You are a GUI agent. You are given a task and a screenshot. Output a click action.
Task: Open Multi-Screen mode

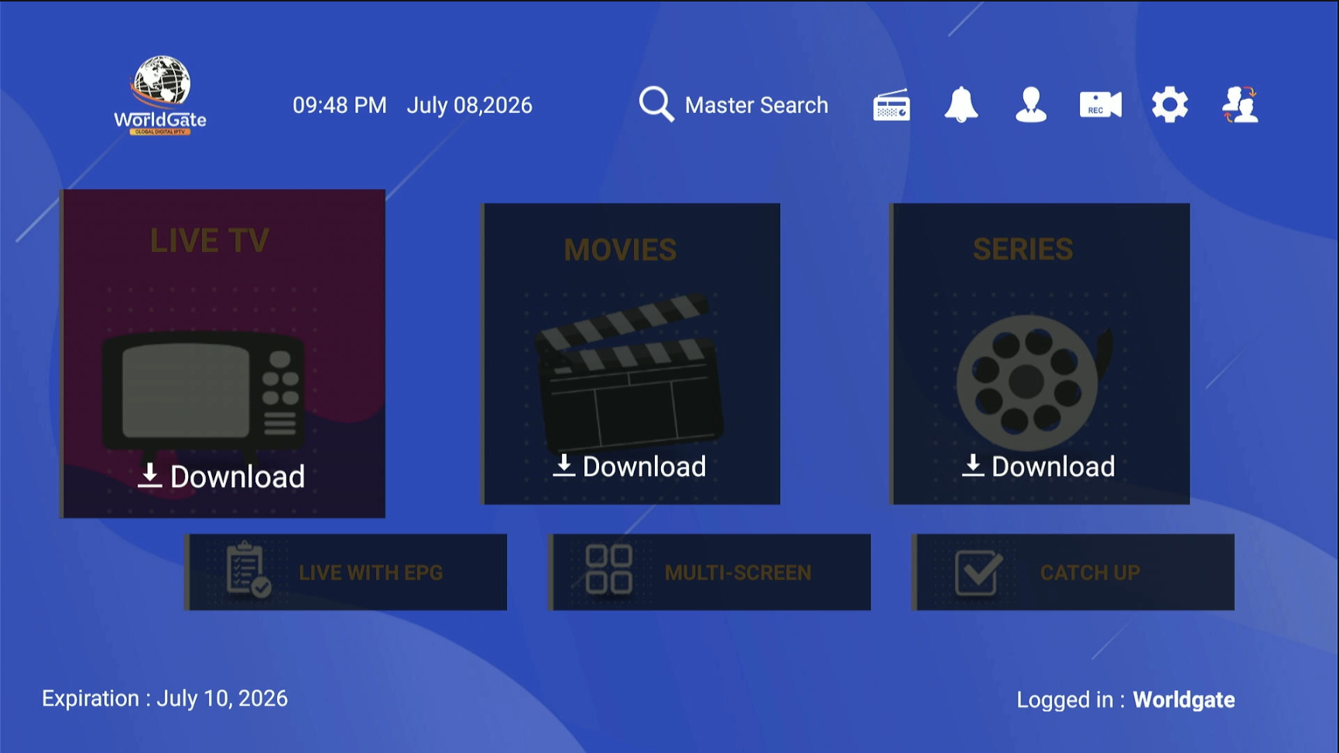tap(710, 572)
